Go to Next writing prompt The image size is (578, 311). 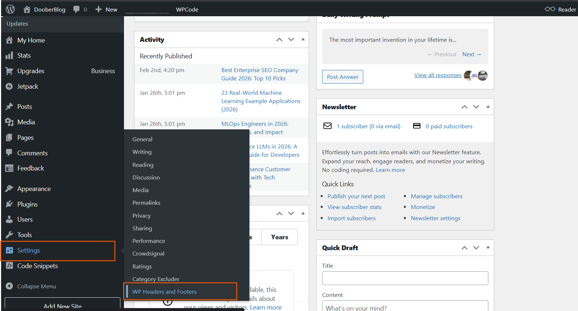[x=472, y=54]
